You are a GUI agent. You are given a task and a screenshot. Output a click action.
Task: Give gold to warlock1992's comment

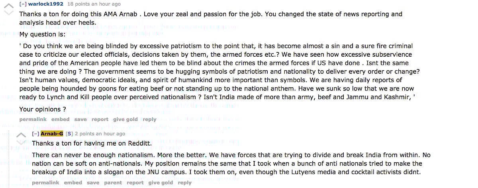pyautogui.click(x=125, y=119)
